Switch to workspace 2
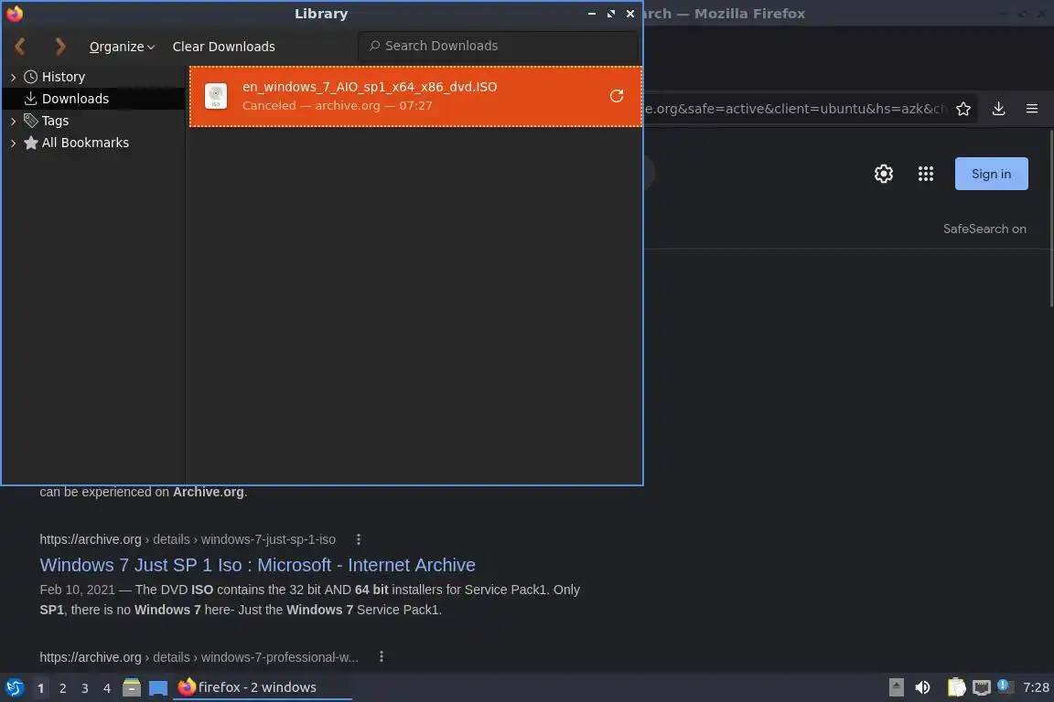The image size is (1054, 702). click(x=62, y=688)
